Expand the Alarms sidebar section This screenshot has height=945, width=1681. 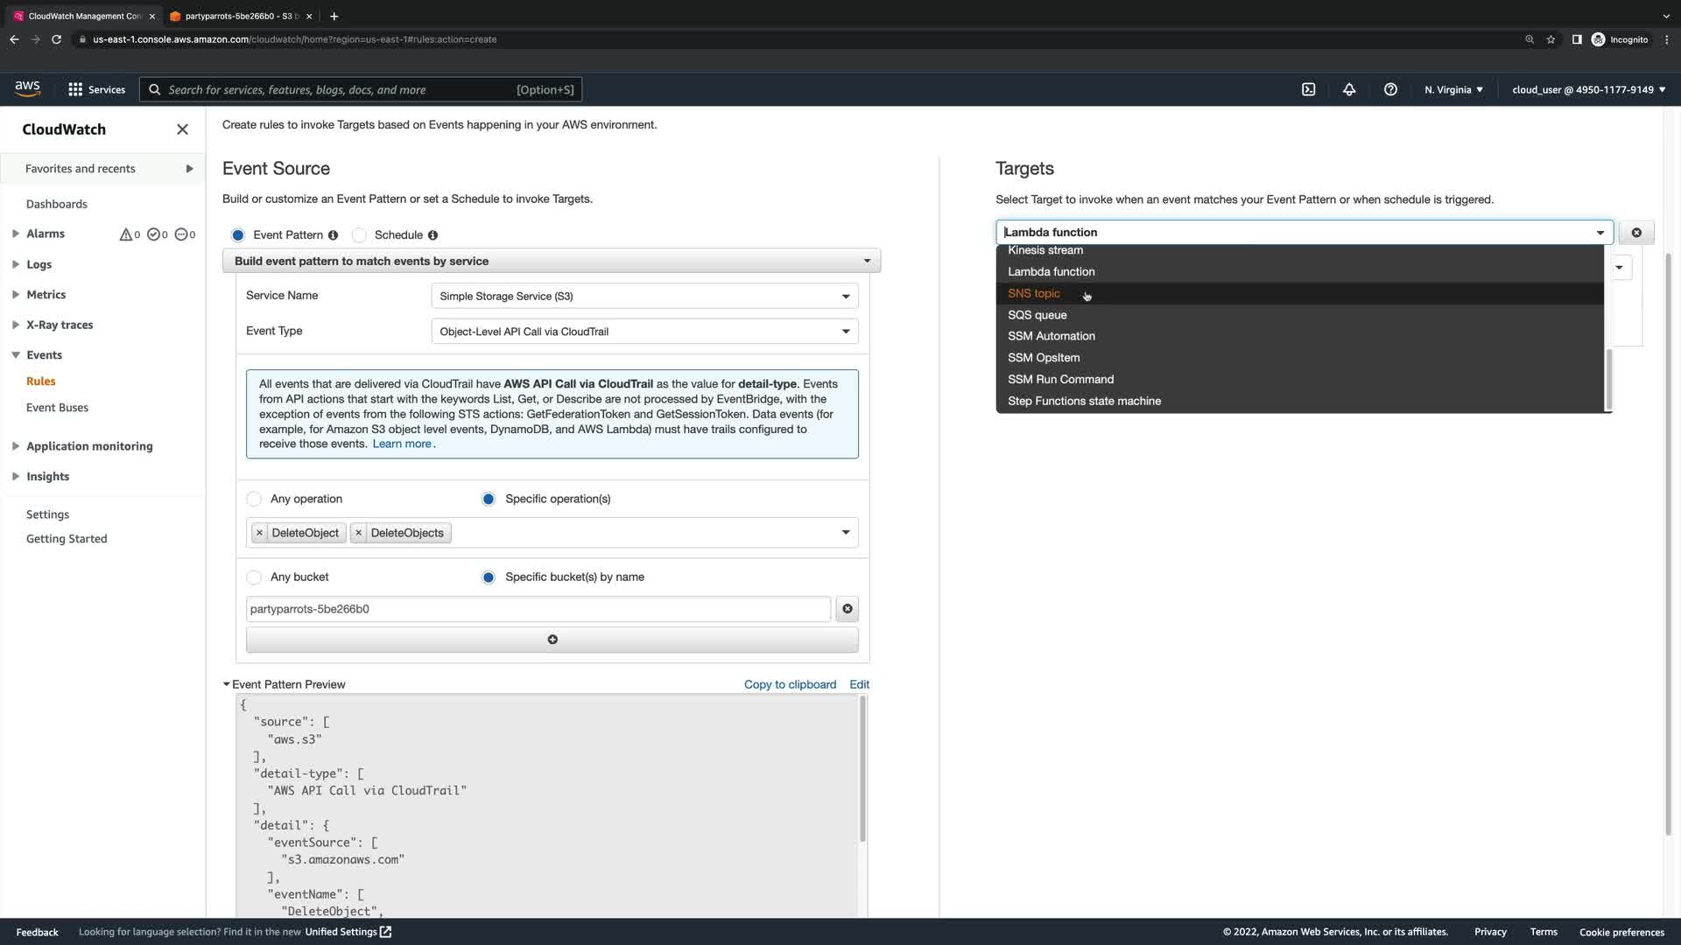pyautogui.click(x=16, y=234)
